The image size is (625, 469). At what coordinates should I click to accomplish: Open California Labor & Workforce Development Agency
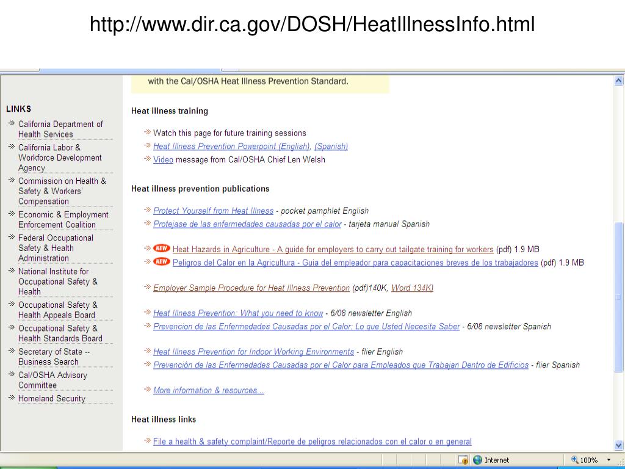(60, 158)
